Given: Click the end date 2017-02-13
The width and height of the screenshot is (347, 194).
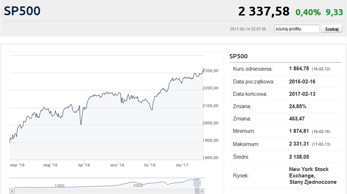Looking at the screenshot, I should click(302, 94).
